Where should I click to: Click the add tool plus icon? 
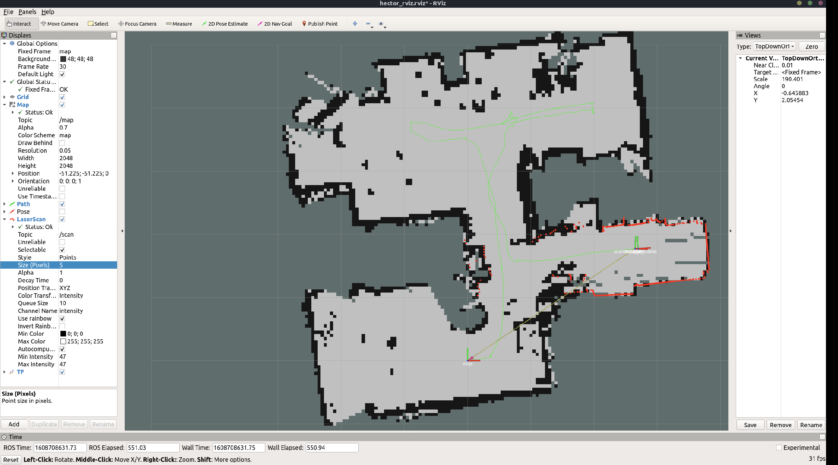tap(355, 24)
